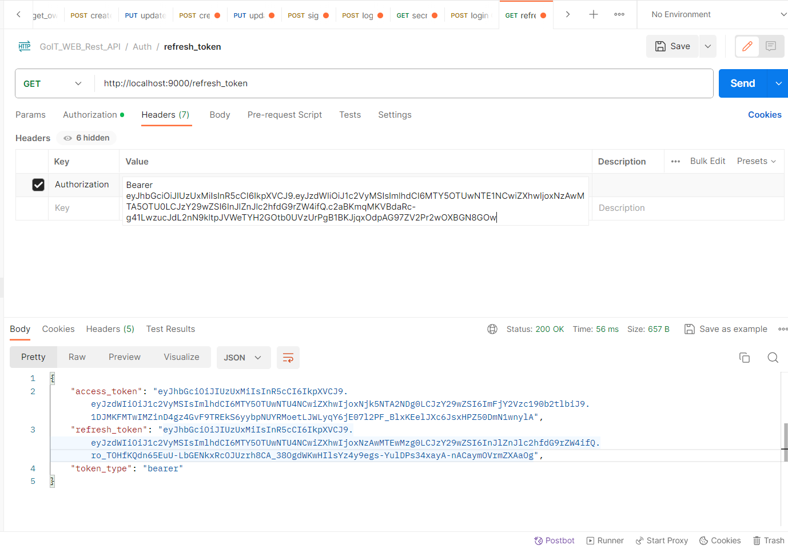Show response Headers (5) tab
The height and width of the screenshot is (549, 788).
tap(110, 329)
